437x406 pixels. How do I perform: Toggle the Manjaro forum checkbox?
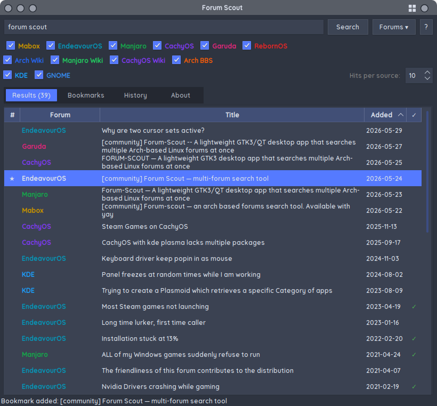[113, 45]
